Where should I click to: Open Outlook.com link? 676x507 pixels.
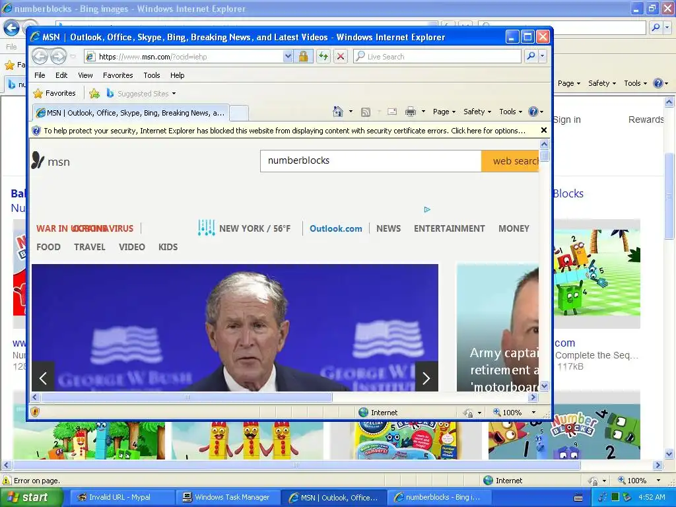[336, 228]
